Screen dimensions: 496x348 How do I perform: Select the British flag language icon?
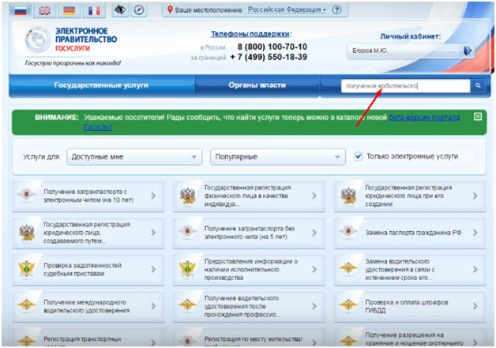point(44,10)
